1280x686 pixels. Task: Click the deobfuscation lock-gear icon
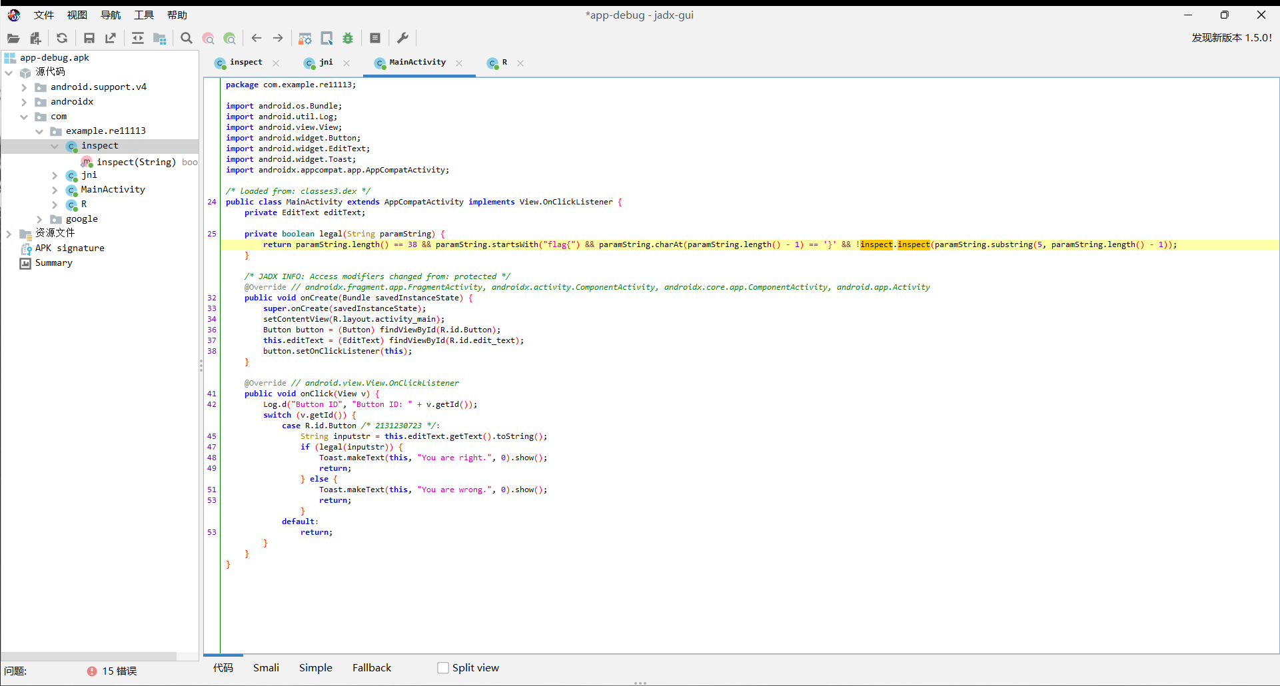(x=305, y=39)
